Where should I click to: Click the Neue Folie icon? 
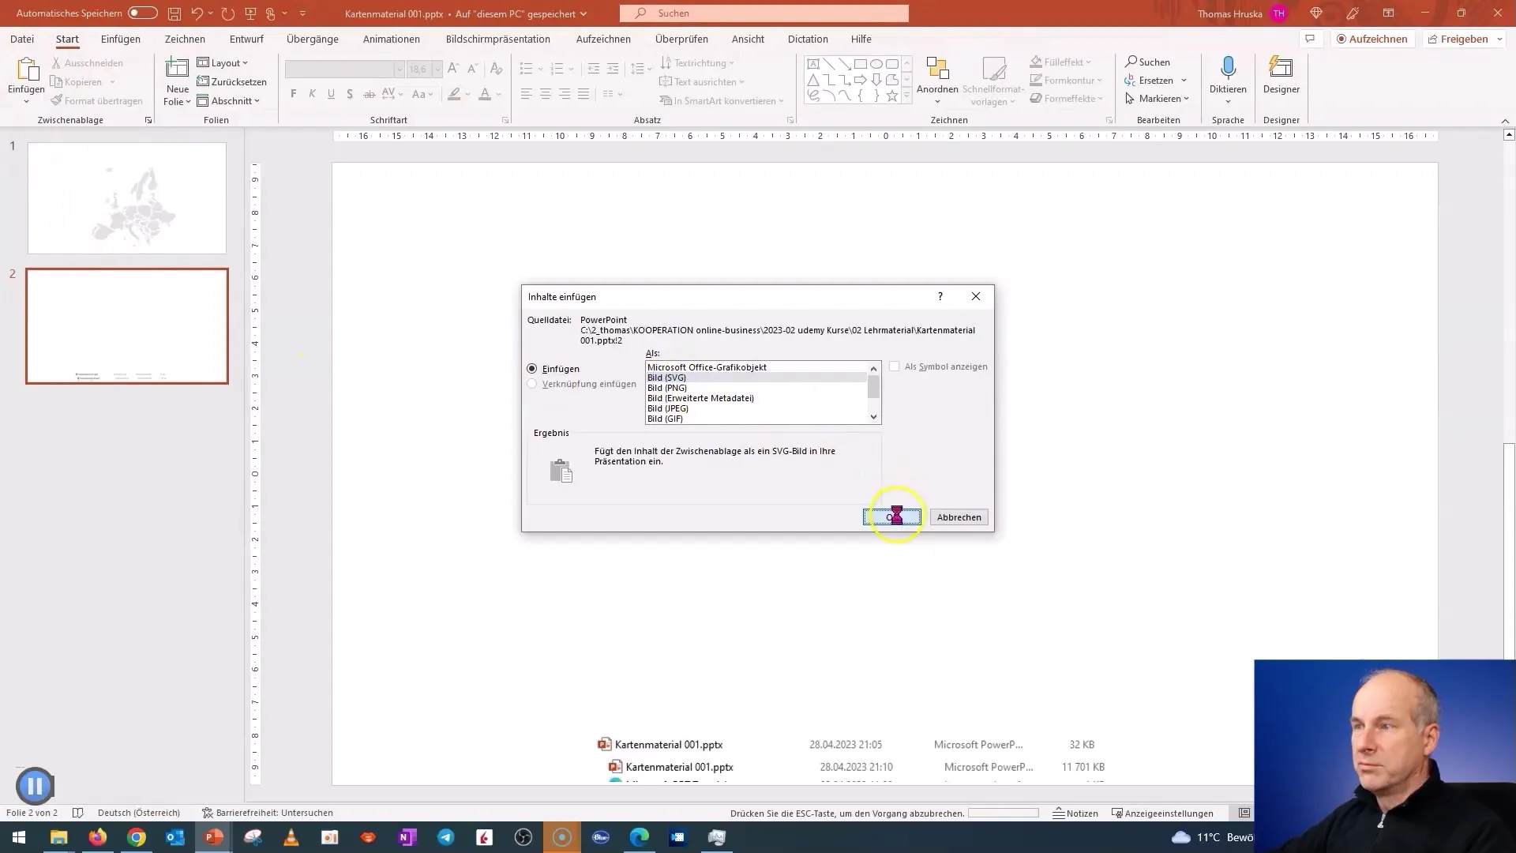(177, 69)
